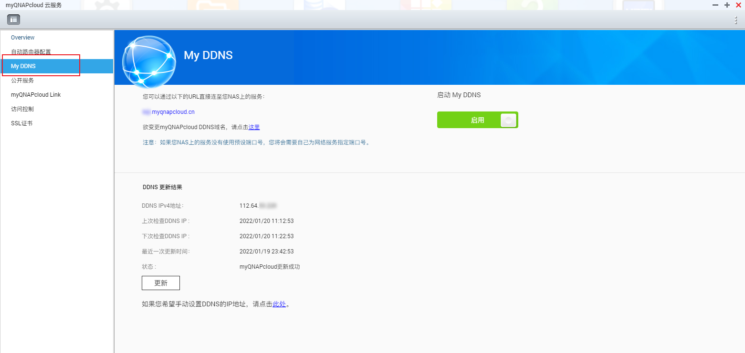Toggle the sidebar panel icon in toolbar
Viewport: 745px width, 353px height.
click(x=13, y=20)
